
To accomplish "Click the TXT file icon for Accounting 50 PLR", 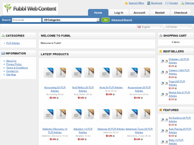I will tap(49, 73).
